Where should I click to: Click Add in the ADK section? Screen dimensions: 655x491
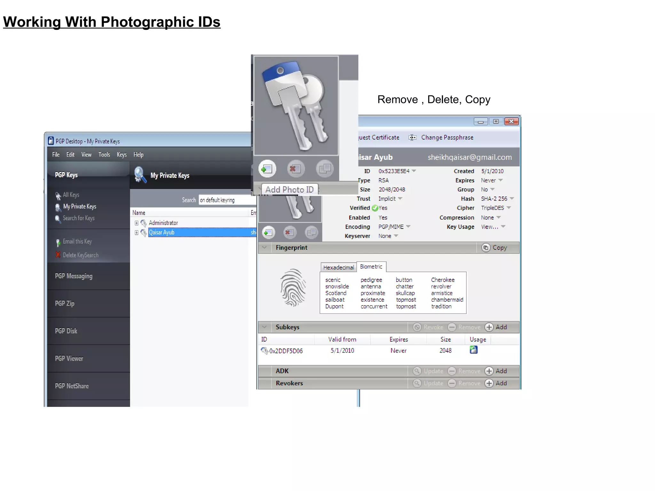(x=496, y=371)
